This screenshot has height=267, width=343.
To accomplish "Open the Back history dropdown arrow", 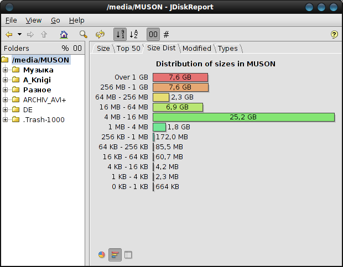I will coord(19,34).
